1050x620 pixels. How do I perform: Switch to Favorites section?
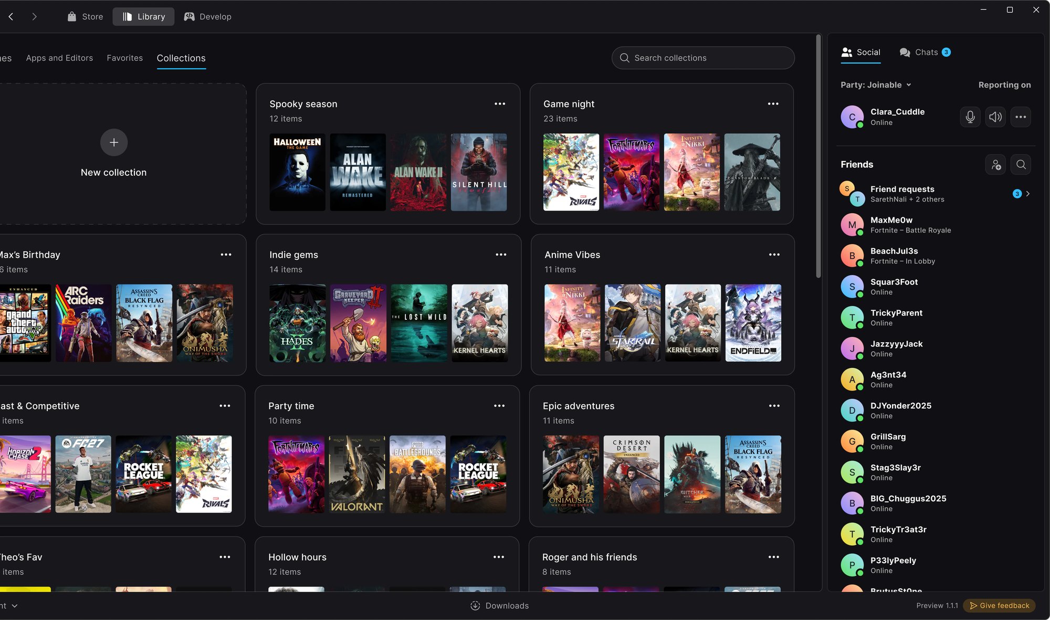(124, 58)
